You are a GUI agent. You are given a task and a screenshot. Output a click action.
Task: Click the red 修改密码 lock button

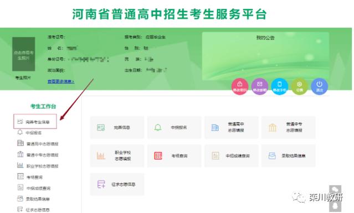(x=240, y=86)
